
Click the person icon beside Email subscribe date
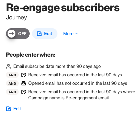[8, 66]
